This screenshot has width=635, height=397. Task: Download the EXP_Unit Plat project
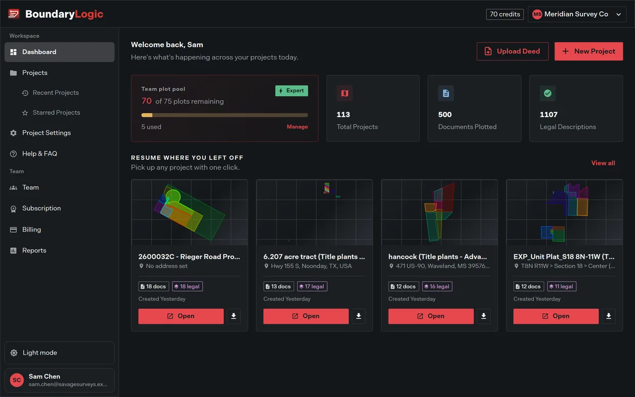(x=608, y=316)
